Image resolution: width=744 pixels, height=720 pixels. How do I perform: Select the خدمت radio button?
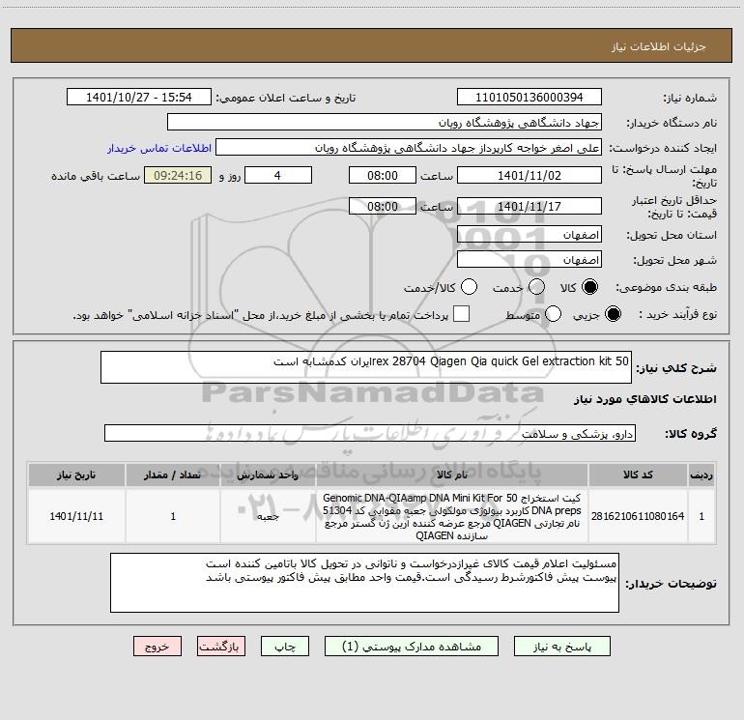pyautogui.click(x=536, y=287)
